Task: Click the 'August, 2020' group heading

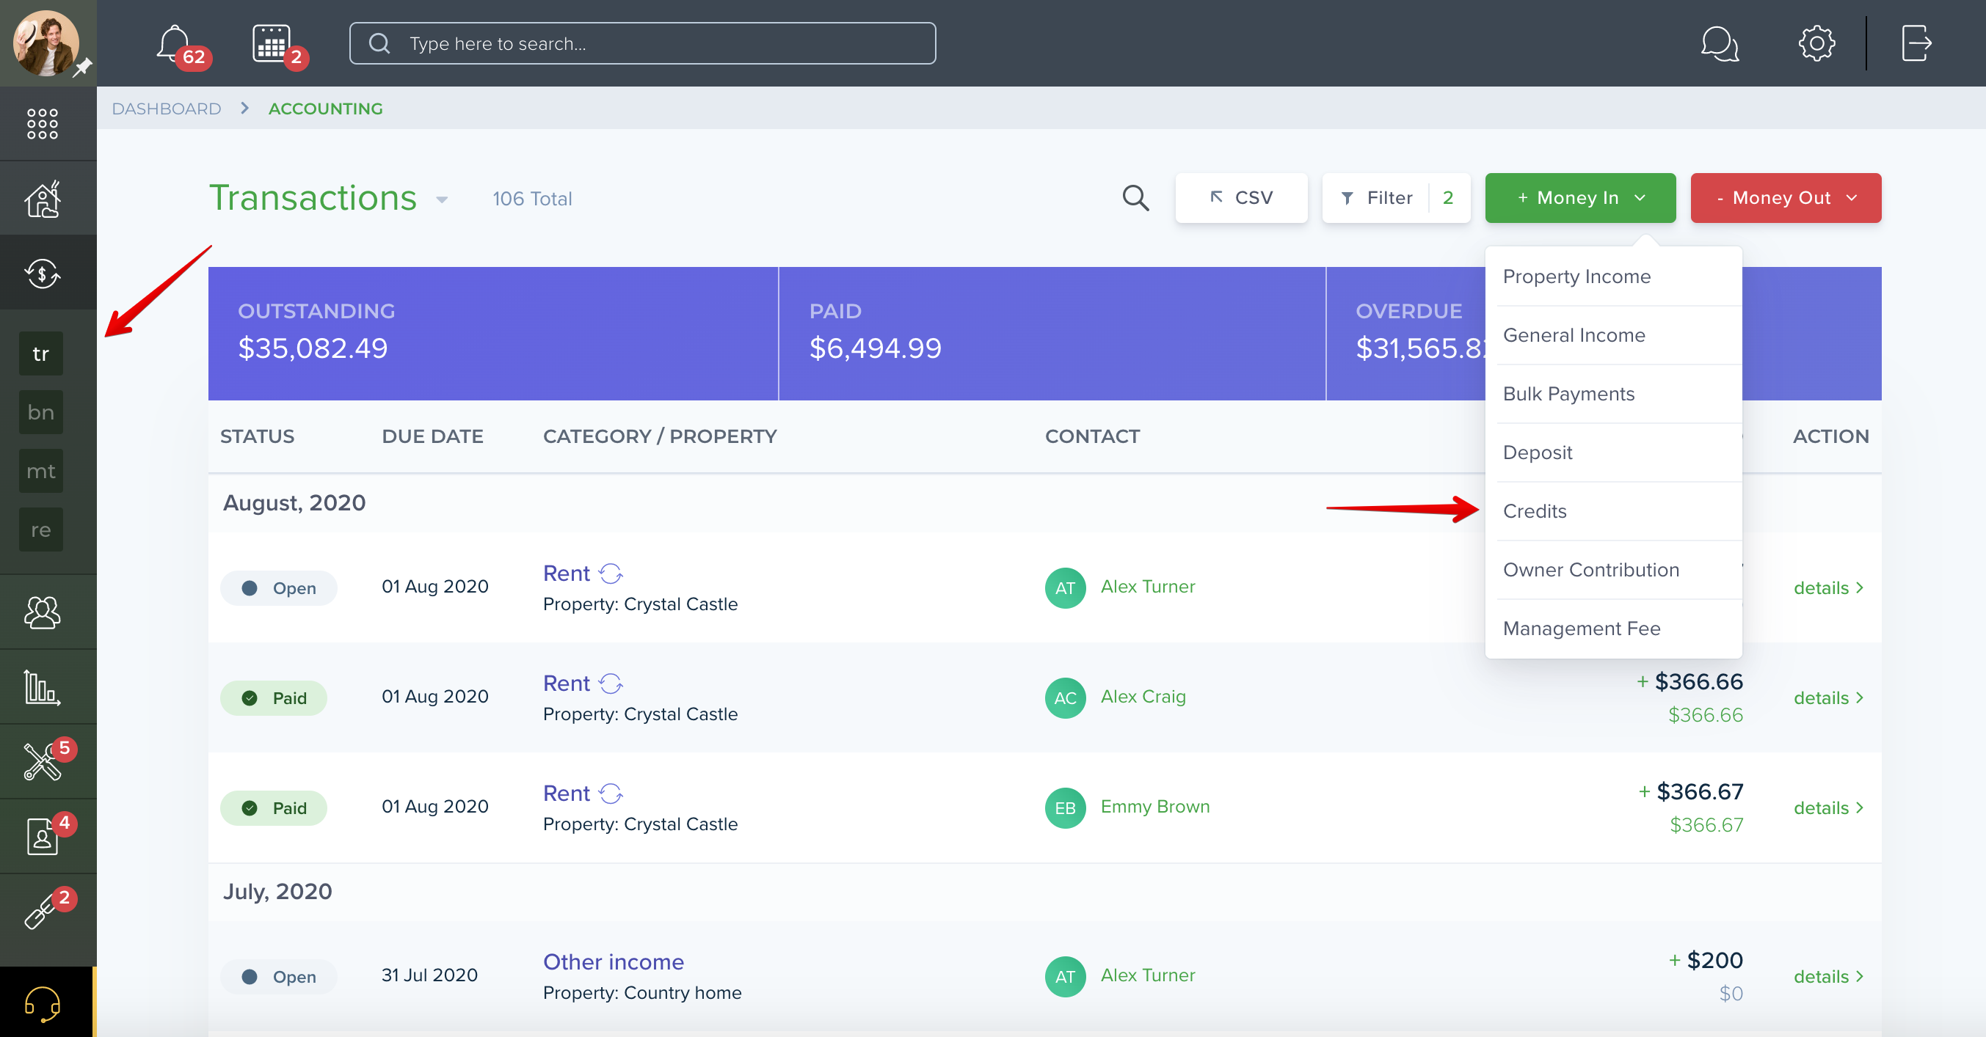Action: coord(294,503)
